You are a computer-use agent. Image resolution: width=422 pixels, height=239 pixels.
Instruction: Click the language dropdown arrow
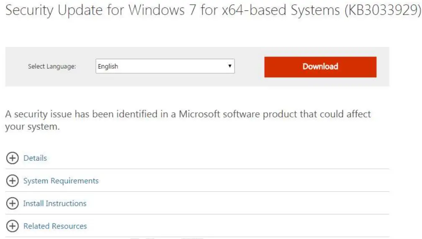coord(230,66)
